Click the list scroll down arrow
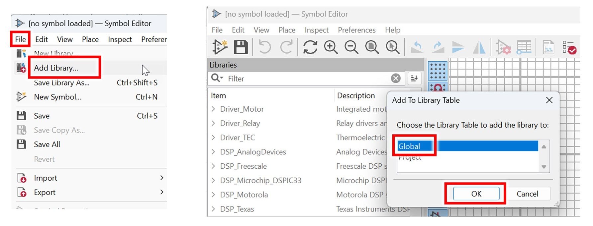 [x=544, y=167]
